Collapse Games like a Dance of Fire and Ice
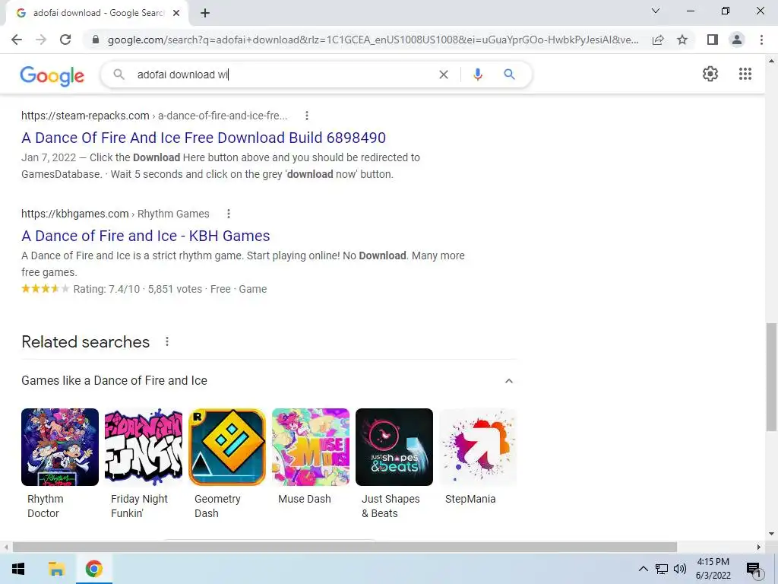The image size is (778, 584). [x=508, y=381]
